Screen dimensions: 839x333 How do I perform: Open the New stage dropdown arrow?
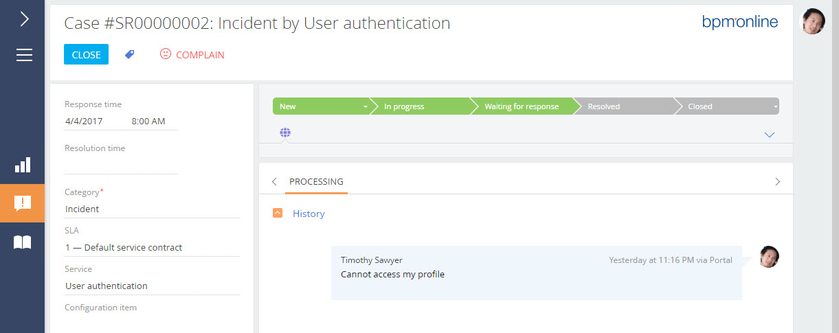point(365,107)
